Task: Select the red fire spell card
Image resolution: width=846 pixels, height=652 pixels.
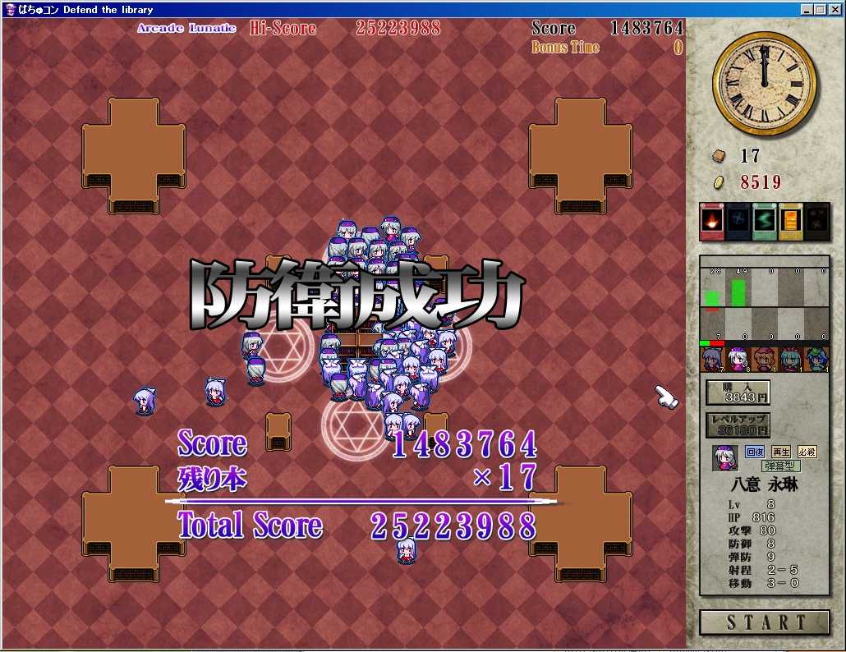Action: [x=711, y=221]
